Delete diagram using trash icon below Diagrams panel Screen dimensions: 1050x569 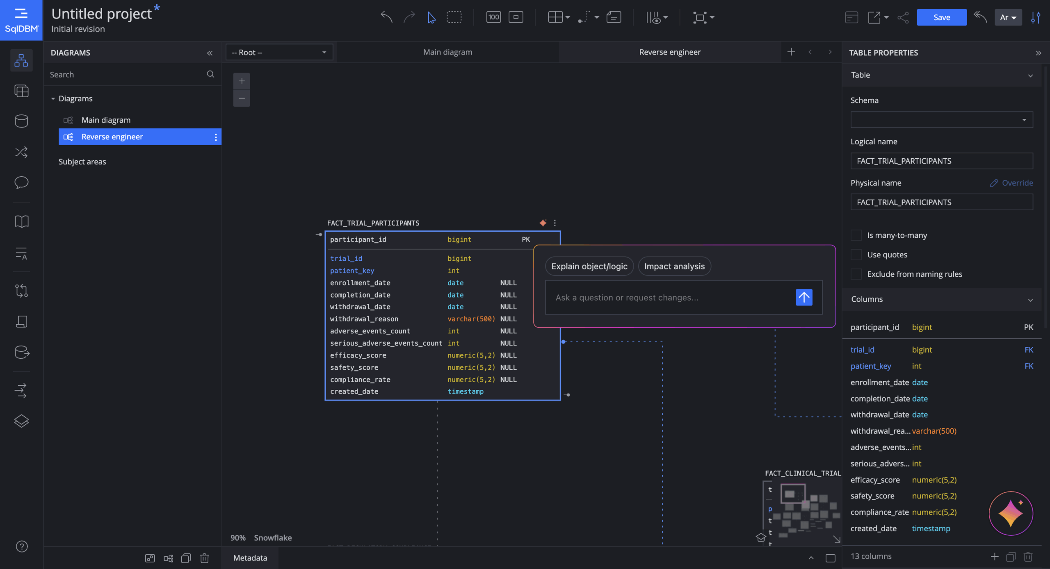(204, 558)
